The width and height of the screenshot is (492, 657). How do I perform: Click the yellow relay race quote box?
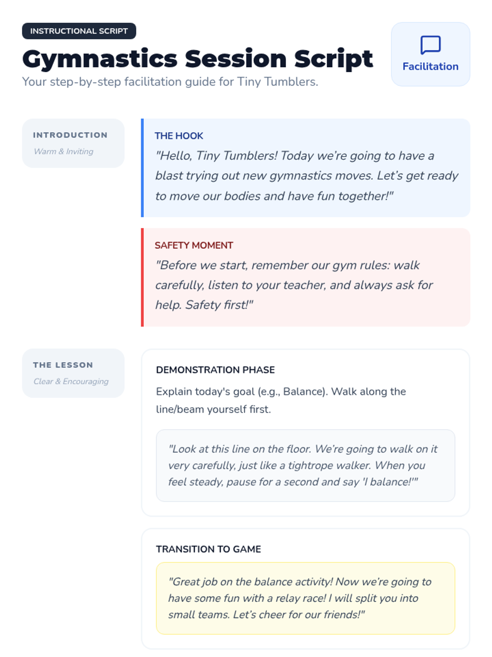305,598
